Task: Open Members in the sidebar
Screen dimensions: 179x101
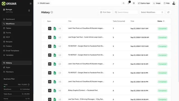Action: (17, 72)
